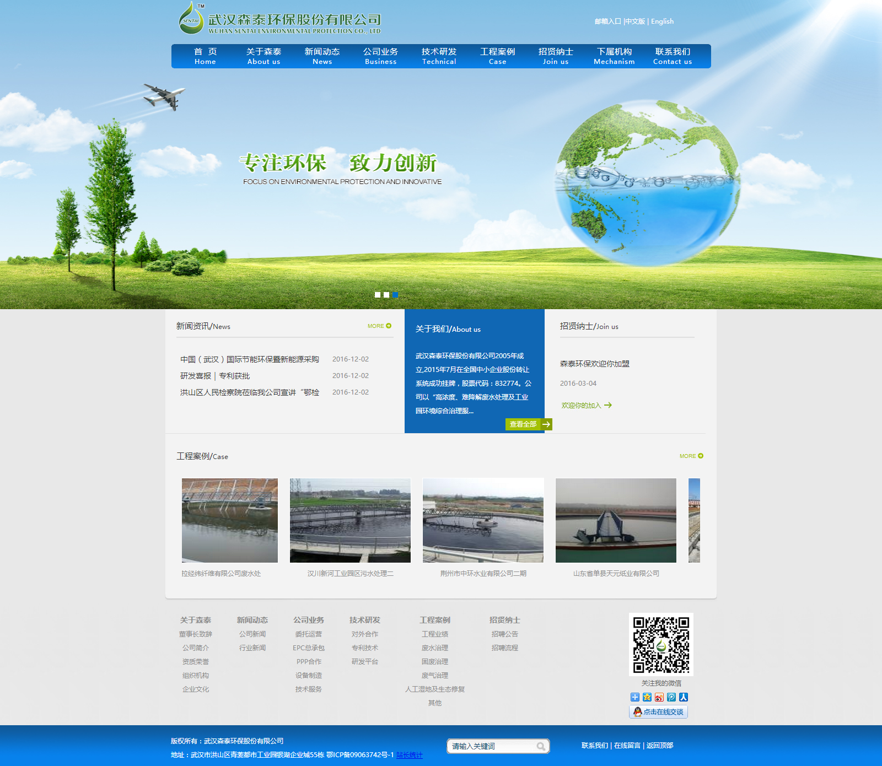The image size is (882, 766).
Task: Open the 关于森泰 About us menu
Action: click(x=263, y=56)
